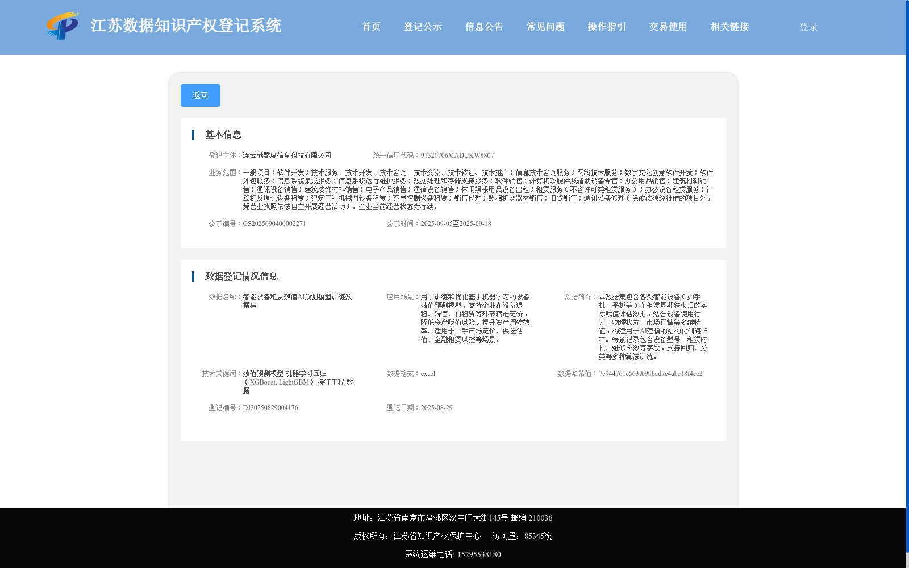Click the 基本信息 section heading
Screen dimensions: 909x568
(223, 135)
